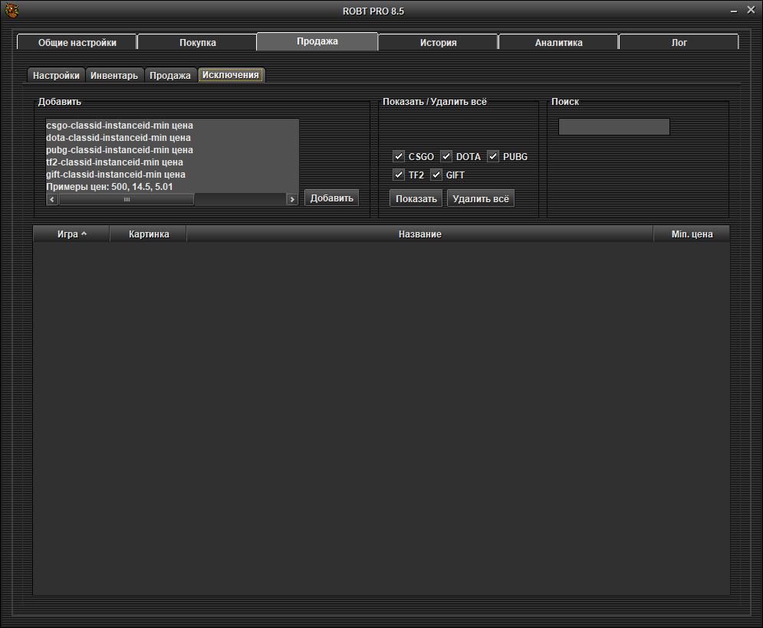Switch to the Инвентарь sub-tab
Screen dimensions: 763x628
click(114, 76)
